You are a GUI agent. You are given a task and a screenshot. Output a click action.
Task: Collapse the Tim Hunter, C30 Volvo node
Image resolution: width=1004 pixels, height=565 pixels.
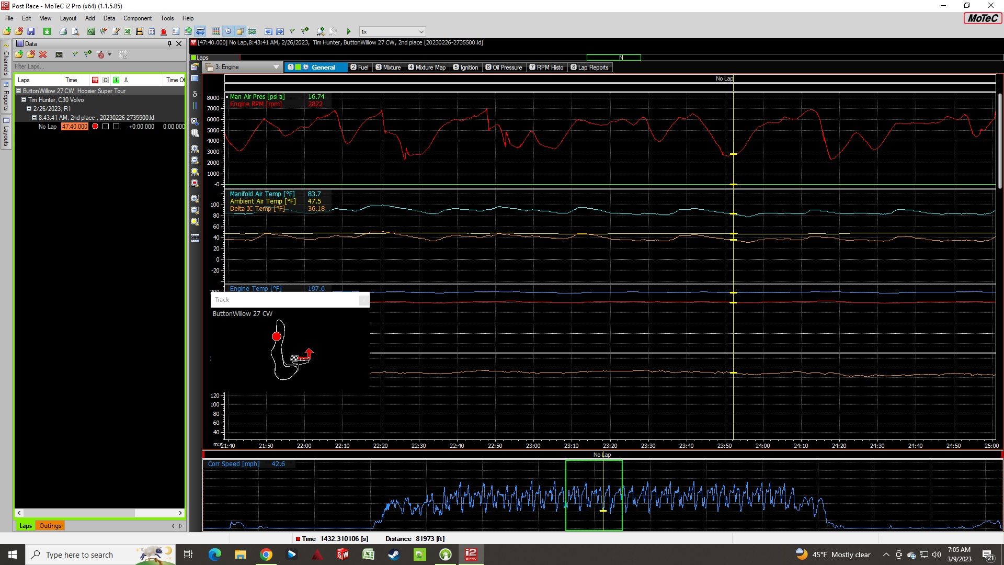(x=24, y=100)
